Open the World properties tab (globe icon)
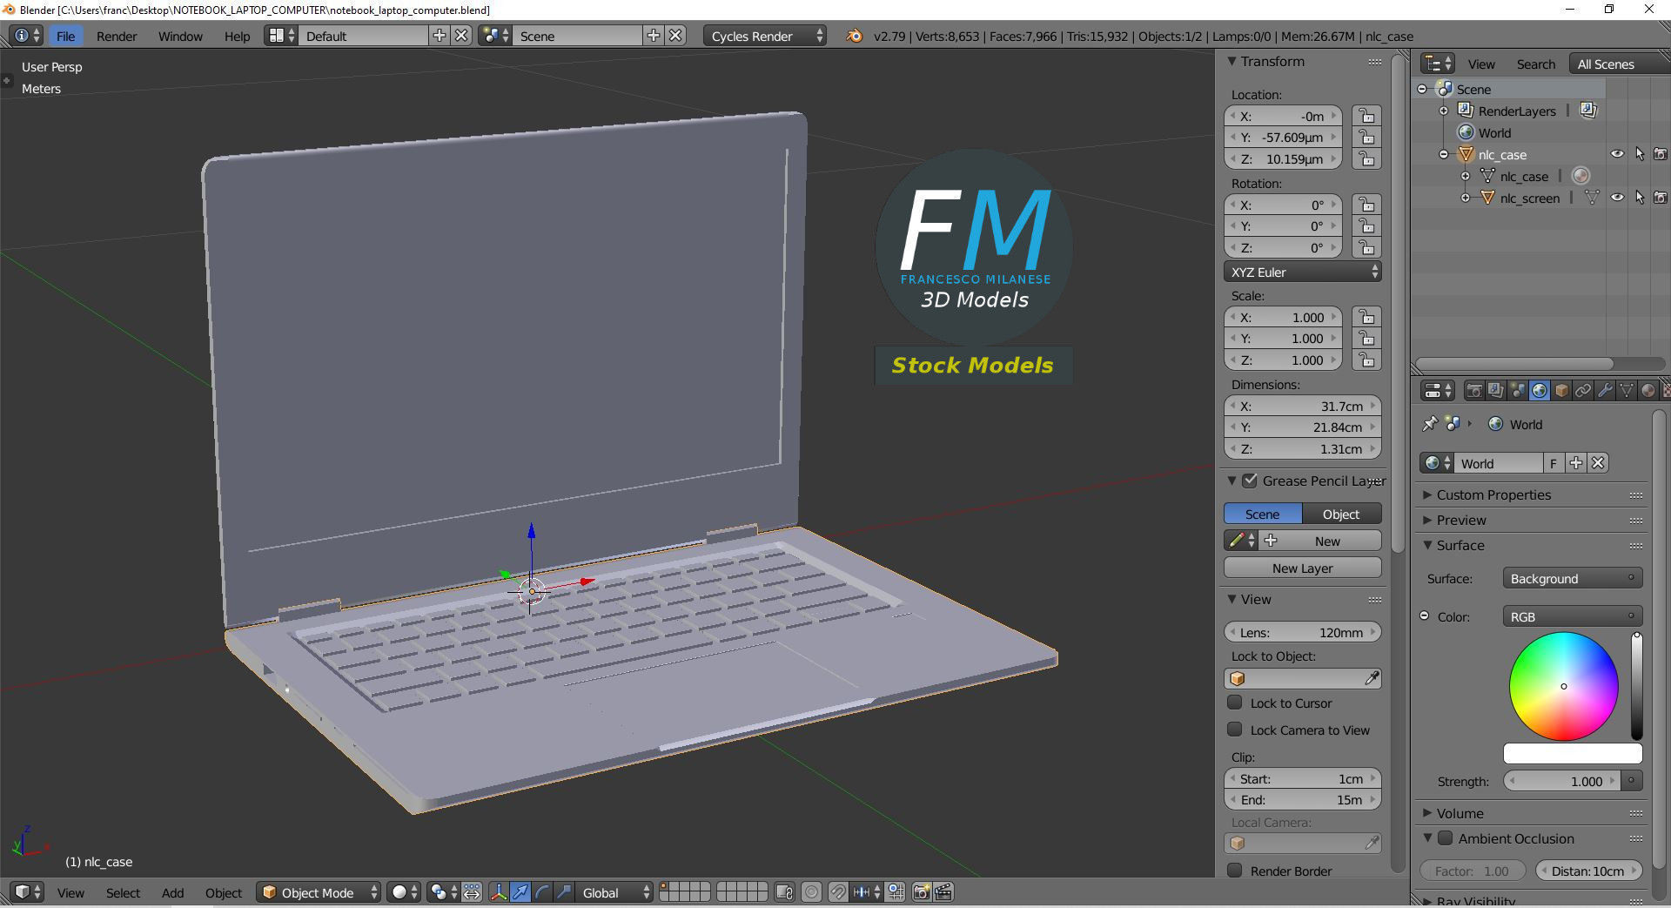The height and width of the screenshot is (908, 1671). 1539,391
